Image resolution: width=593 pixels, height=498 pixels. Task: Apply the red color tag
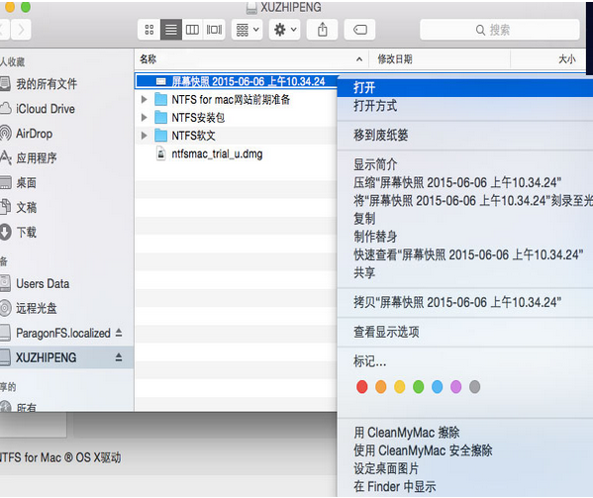[x=362, y=387]
